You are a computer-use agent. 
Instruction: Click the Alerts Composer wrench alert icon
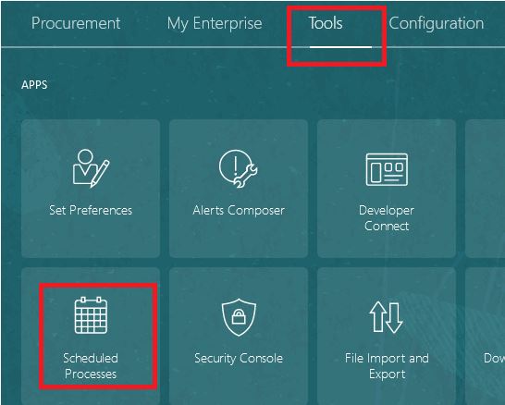click(238, 168)
